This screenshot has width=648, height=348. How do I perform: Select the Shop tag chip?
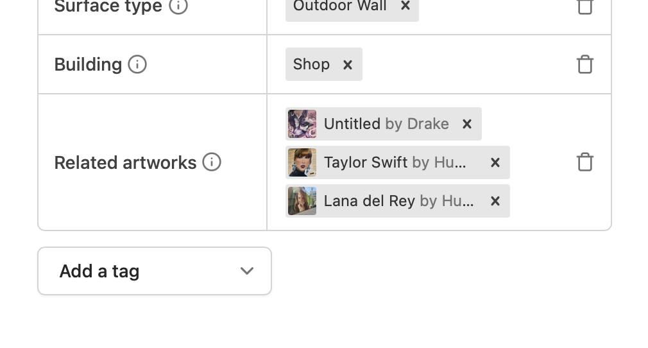311,64
